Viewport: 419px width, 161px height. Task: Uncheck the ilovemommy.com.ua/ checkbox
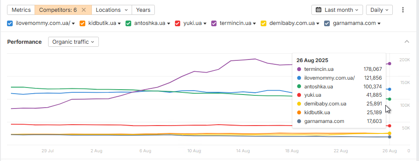click(10, 23)
